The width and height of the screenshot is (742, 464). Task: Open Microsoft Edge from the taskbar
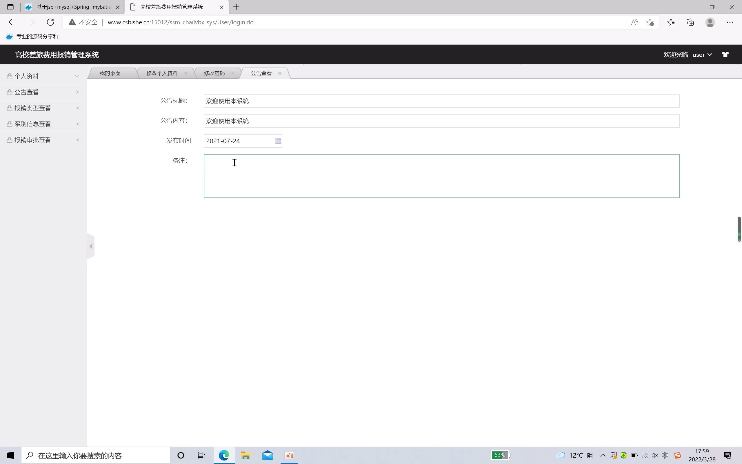click(x=224, y=455)
